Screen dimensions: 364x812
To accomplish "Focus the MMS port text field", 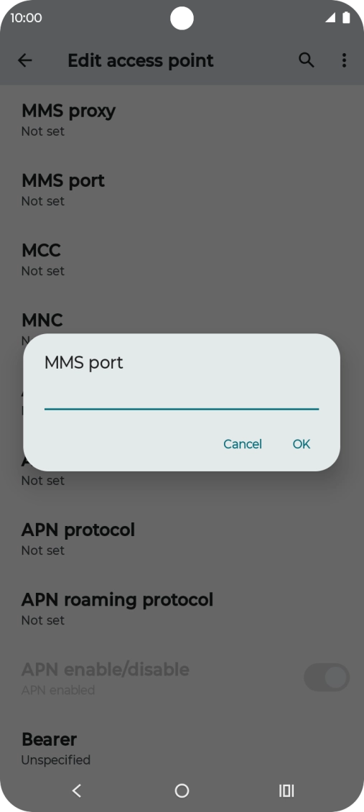I will click(182, 397).
